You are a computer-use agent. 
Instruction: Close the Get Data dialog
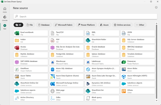coord(158,1)
